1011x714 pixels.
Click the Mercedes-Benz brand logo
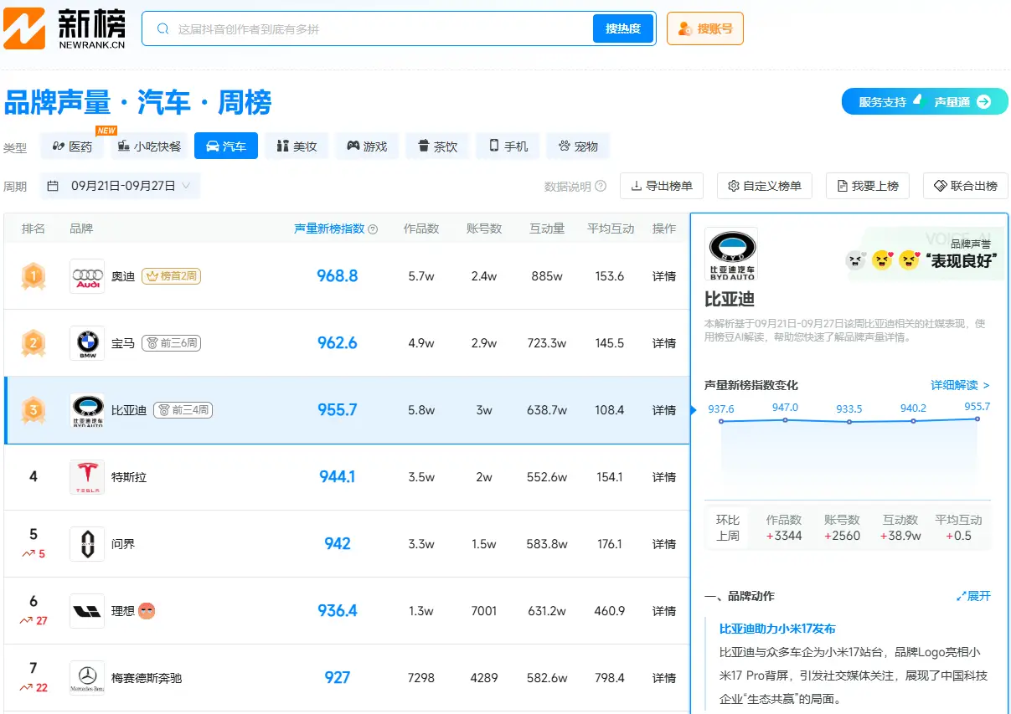point(87,678)
